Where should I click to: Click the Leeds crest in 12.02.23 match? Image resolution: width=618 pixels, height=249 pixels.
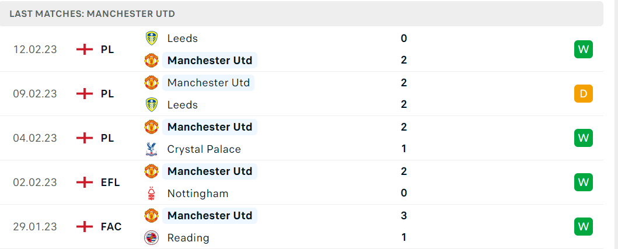[x=152, y=38]
